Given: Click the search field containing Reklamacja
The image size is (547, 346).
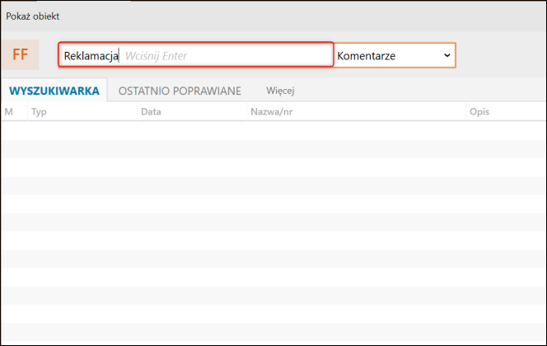Looking at the screenshot, I should click(195, 55).
